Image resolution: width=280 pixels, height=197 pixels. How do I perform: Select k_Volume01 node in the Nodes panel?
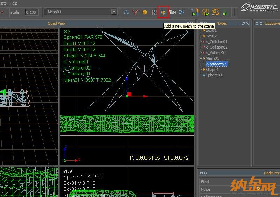[x=216, y=53]
